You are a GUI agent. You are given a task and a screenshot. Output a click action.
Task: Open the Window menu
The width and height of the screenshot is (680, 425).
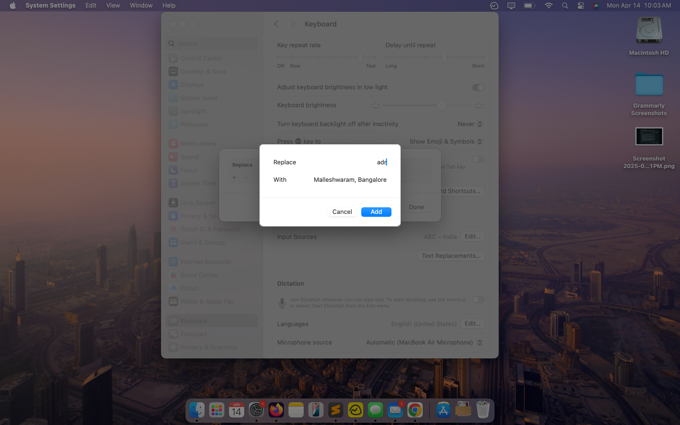click(141, 5)
